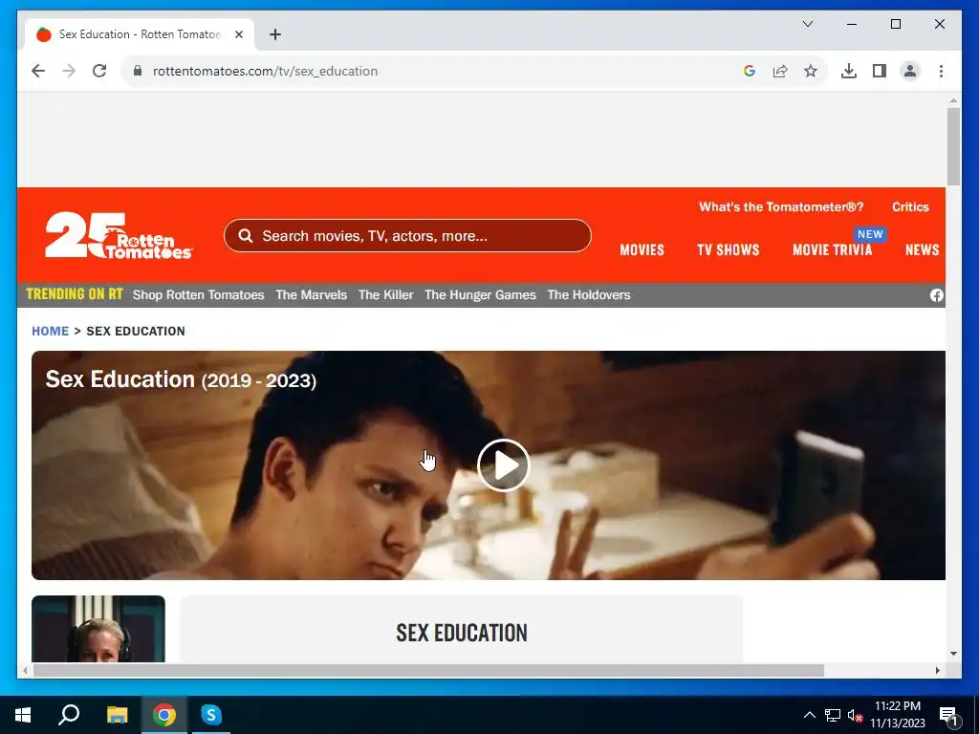
Task: Click the browser back arrow
Action: pos(38,71)
